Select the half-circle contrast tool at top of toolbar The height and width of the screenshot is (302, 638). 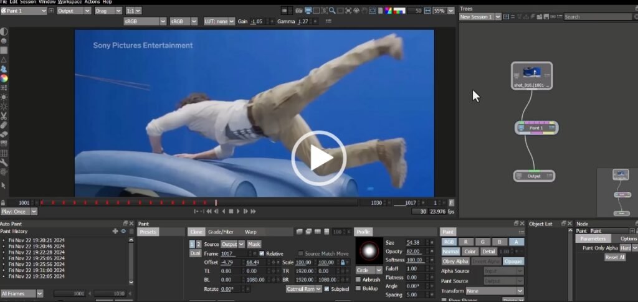click(4, 32)
